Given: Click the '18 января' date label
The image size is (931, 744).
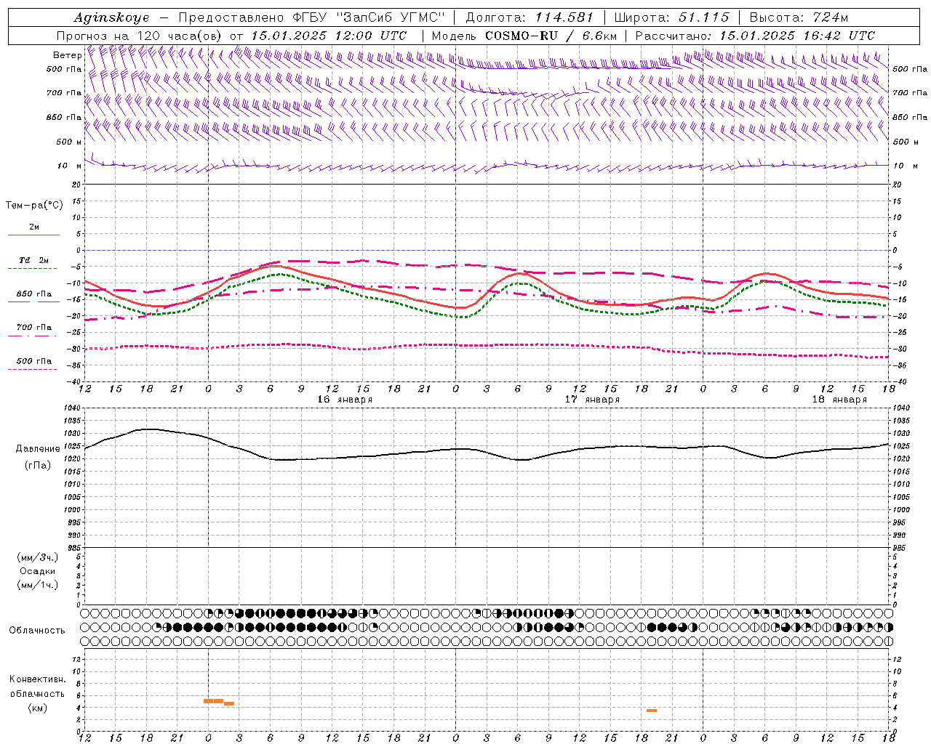Looking at the screenshot, I should coord(839,400).
